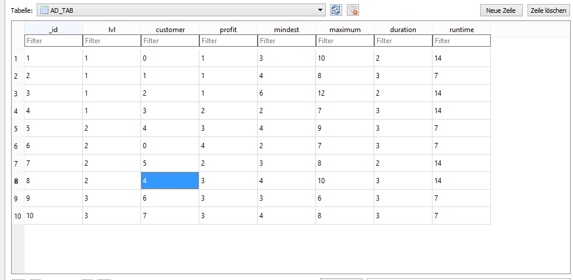Viewport: 573px width, 280px height.
Task: Select row header number 8
Action: click(x=17, y=181)
